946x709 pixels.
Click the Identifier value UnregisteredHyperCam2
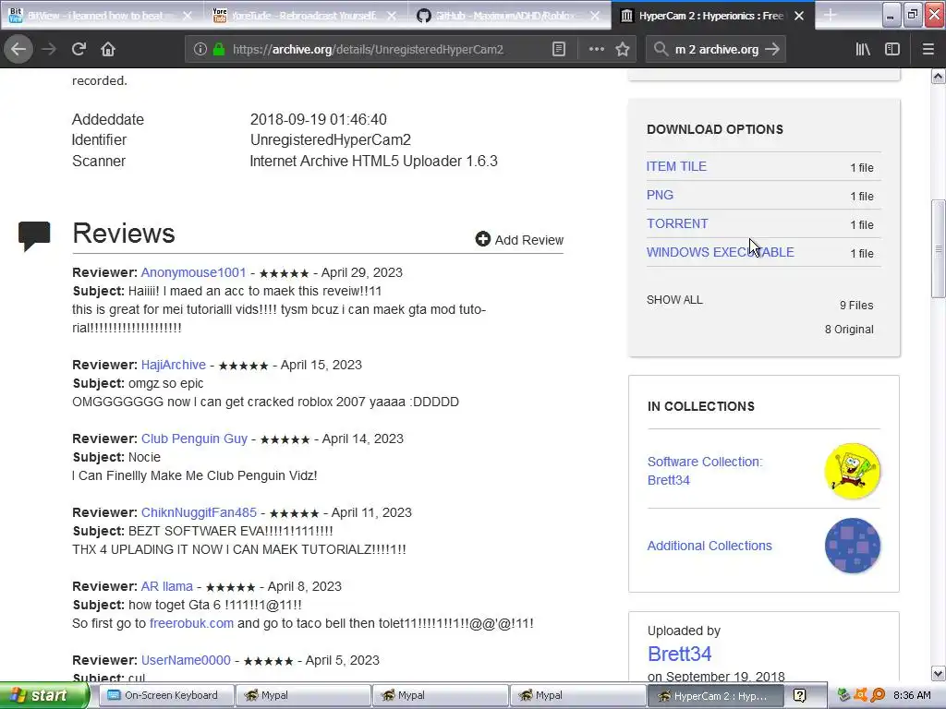(330, 140)
